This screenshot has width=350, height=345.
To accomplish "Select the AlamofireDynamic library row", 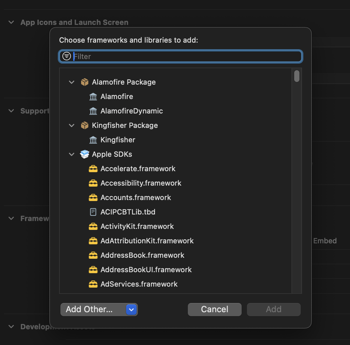I will pos(175,111).
